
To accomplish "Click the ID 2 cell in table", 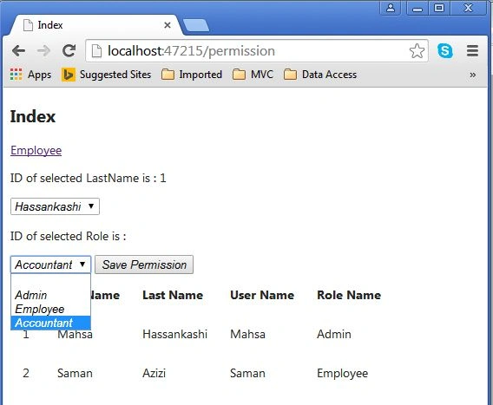I will click(x=26, y=373).
